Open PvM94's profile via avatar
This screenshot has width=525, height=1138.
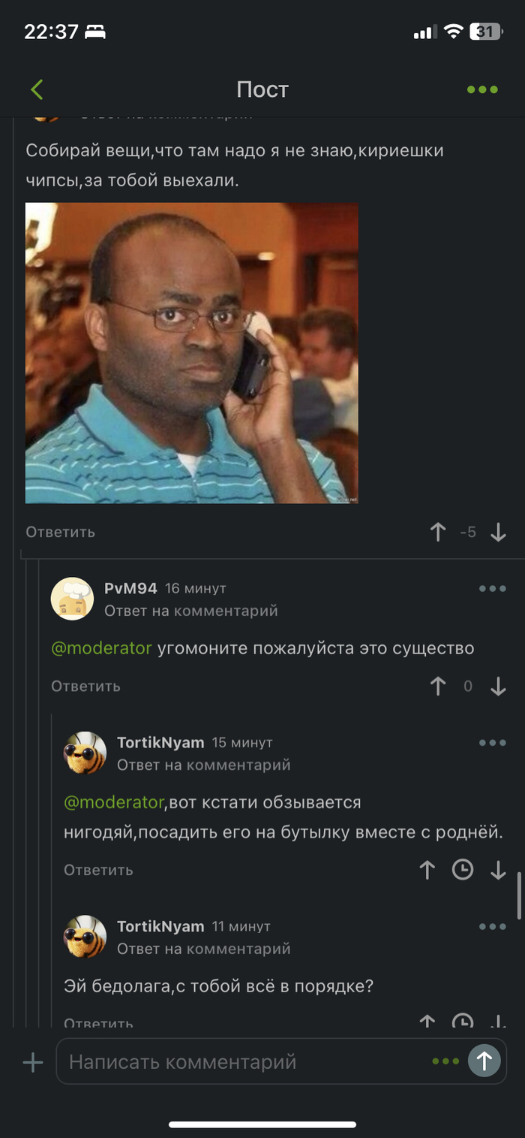click(72, 599)
